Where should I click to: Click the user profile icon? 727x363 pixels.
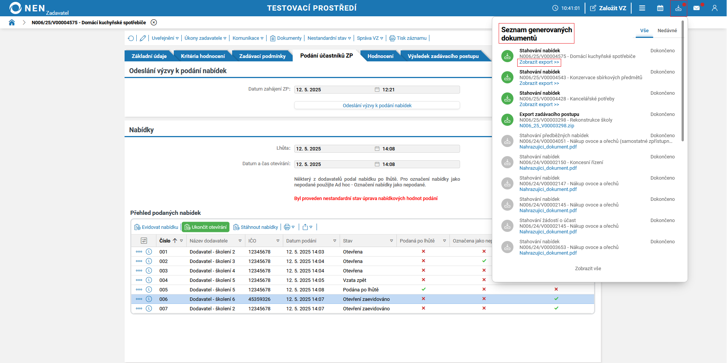(715, 8)
